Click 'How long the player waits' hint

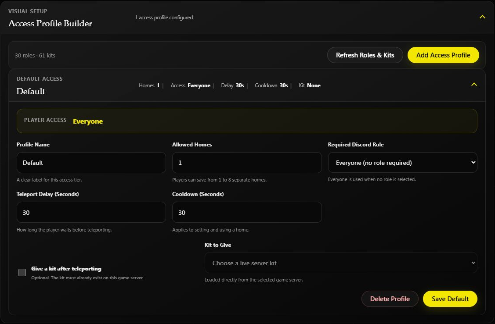tap(64, 230)
